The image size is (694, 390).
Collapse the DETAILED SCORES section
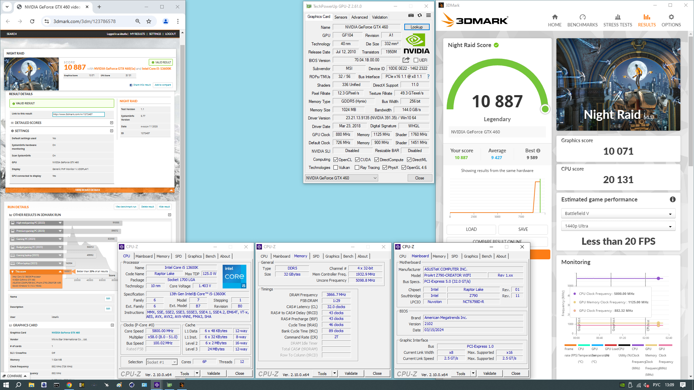coord(111,123)
